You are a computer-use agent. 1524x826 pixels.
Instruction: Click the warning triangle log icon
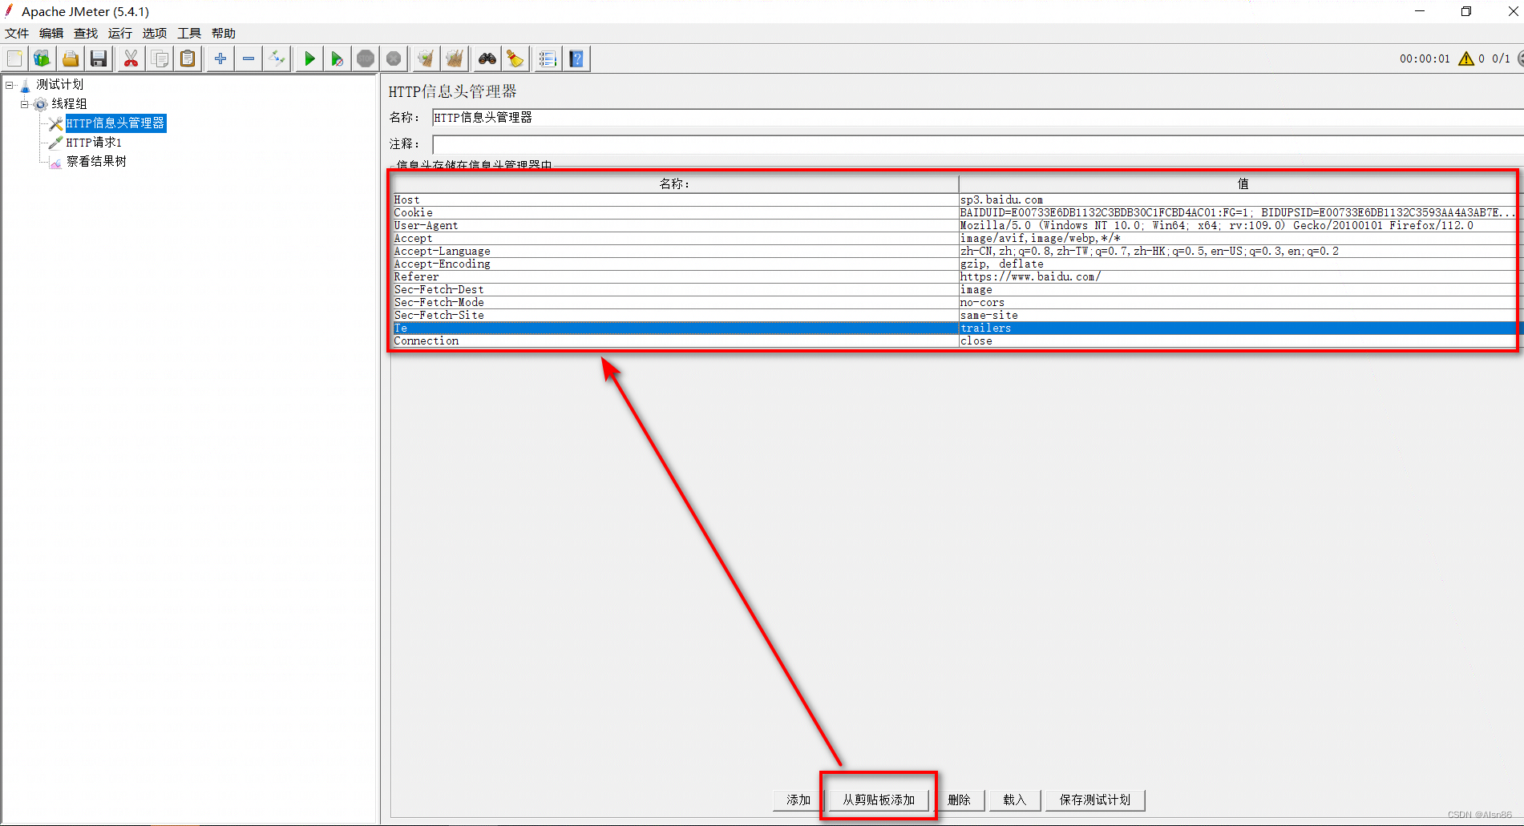(1466, 58)
